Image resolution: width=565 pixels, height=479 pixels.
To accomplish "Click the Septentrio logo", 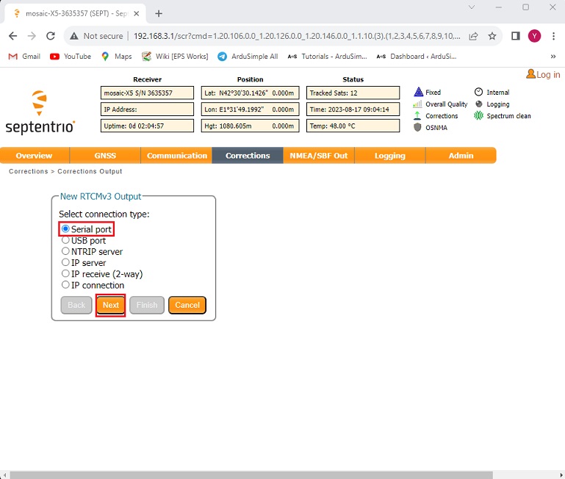I will pos(40,113).
